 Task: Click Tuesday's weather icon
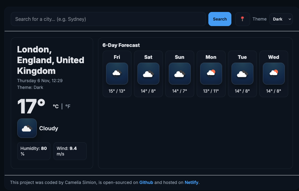click(x=242, y=73)
